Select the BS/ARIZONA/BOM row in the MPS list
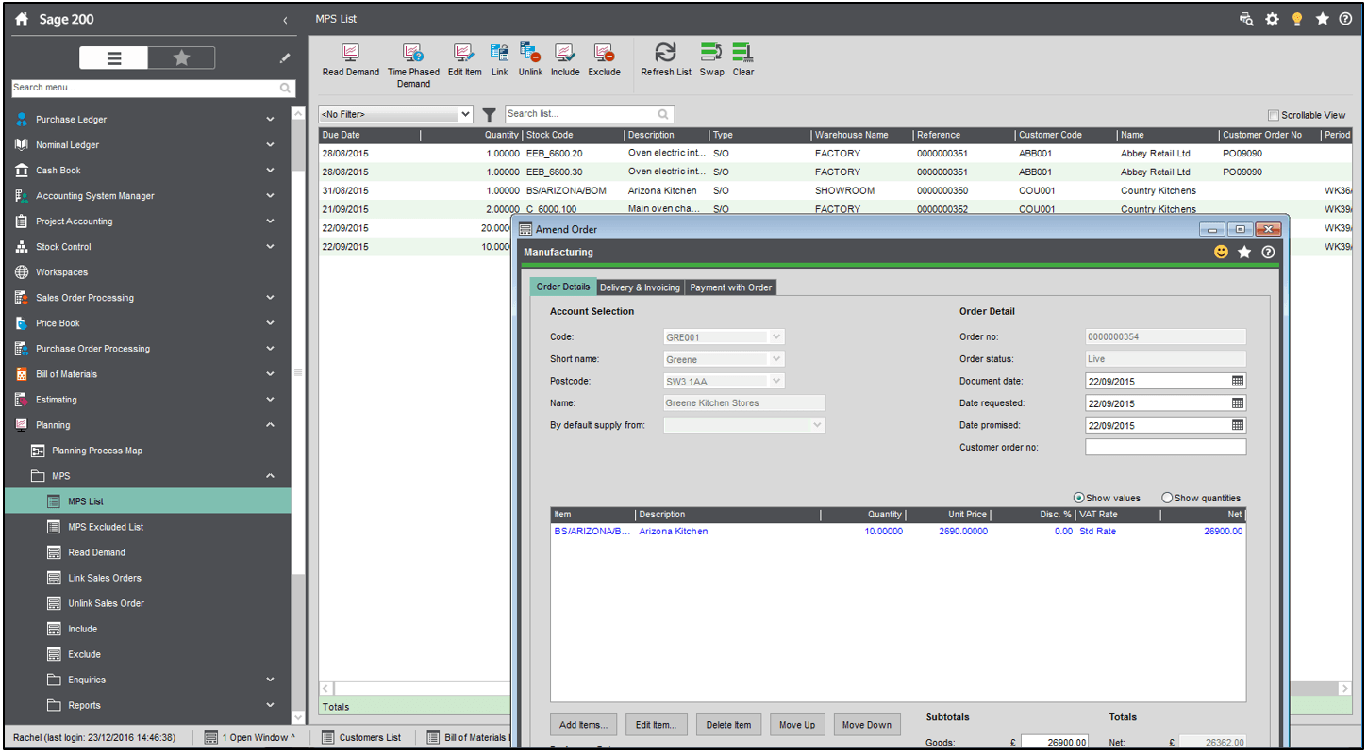Viewport: 1367px width, 754px height. tap(835, 190)
